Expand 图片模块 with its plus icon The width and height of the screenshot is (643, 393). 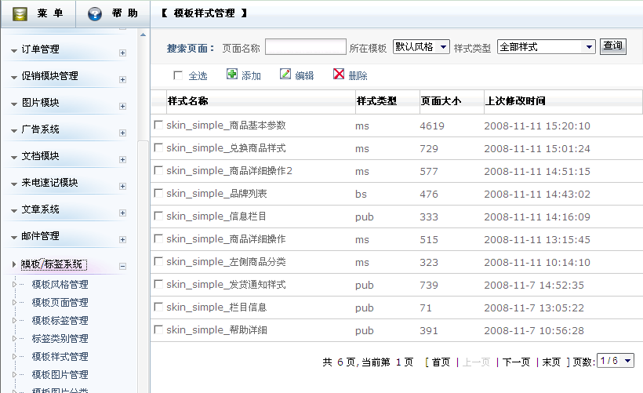point(122,106)
